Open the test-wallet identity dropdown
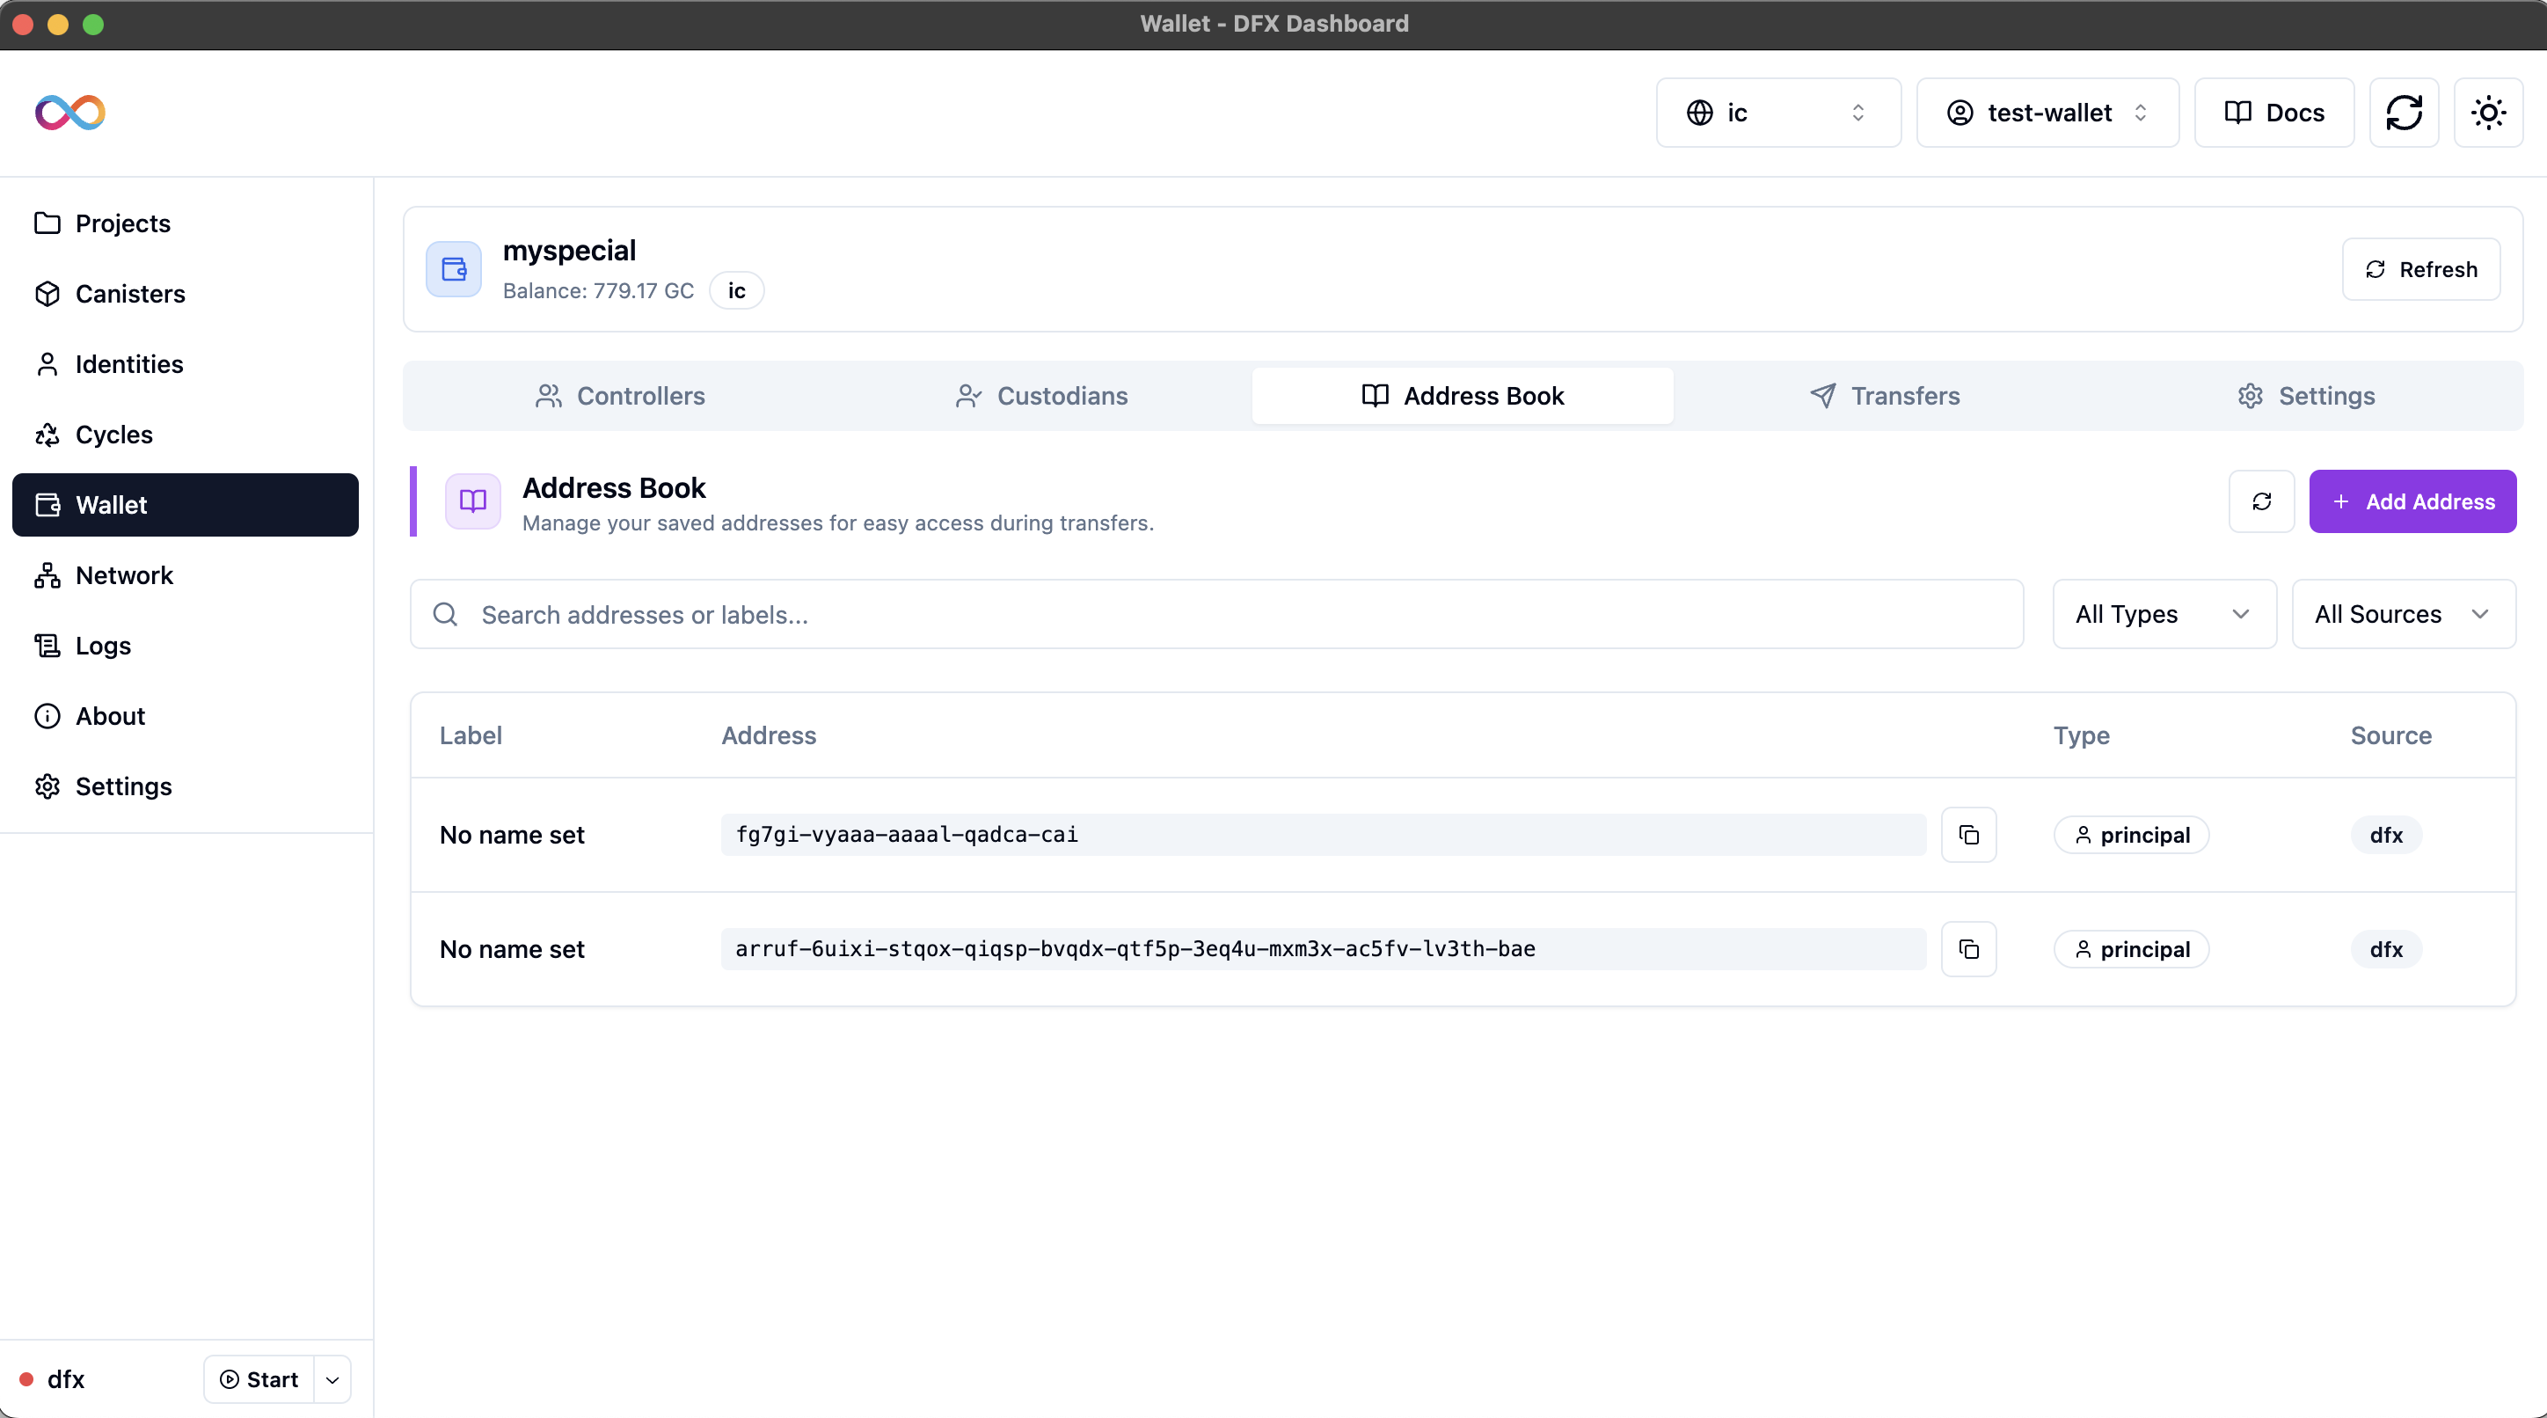This screenshot has width=2547, height=1418. (2047, 112)
